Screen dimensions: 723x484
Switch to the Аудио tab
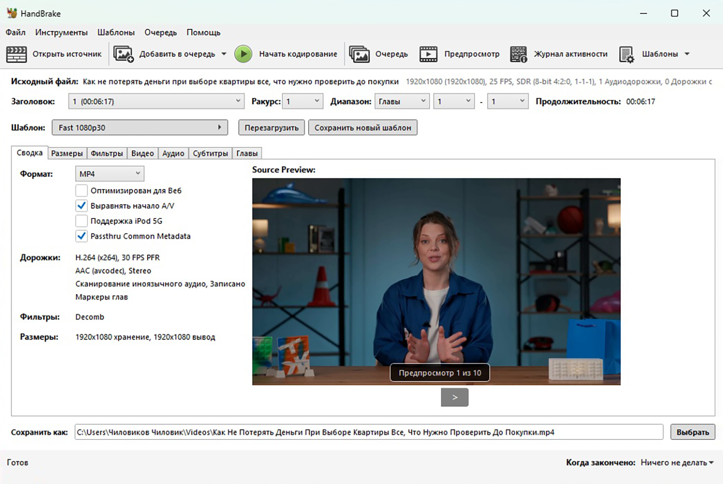tap(173, 153)
